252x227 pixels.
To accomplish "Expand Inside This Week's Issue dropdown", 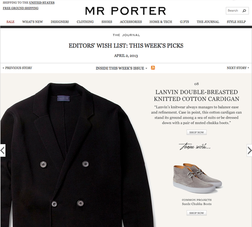I will pos(121,68).
